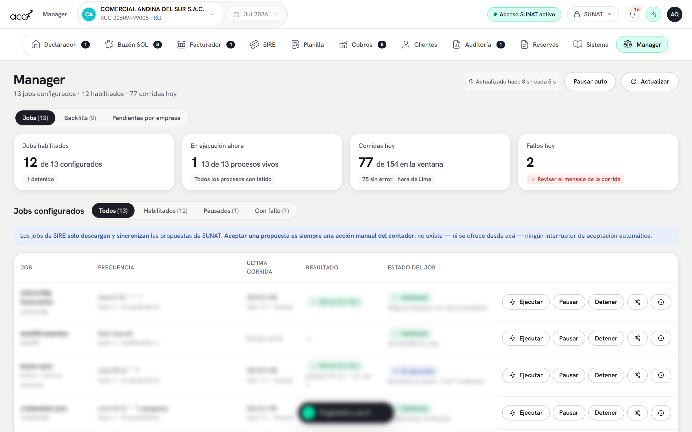692x432 pixels.
Task: Filter jobs by Con fallo (1)
Action: coord(272,211)
